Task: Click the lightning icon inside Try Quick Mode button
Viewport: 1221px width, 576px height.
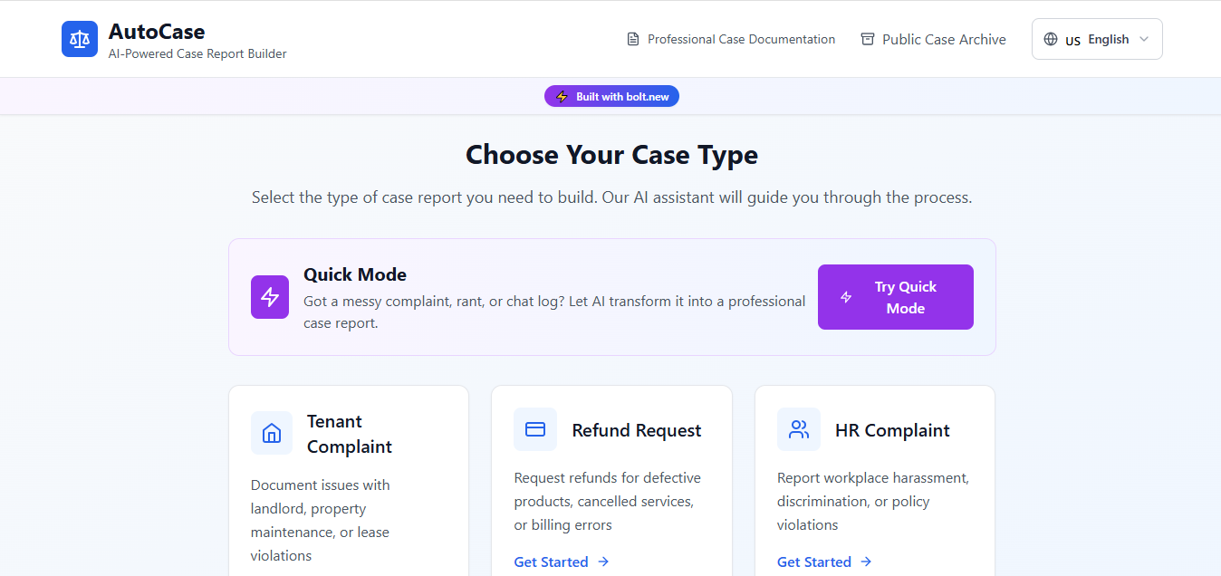Action: click(x=846, y=296)
